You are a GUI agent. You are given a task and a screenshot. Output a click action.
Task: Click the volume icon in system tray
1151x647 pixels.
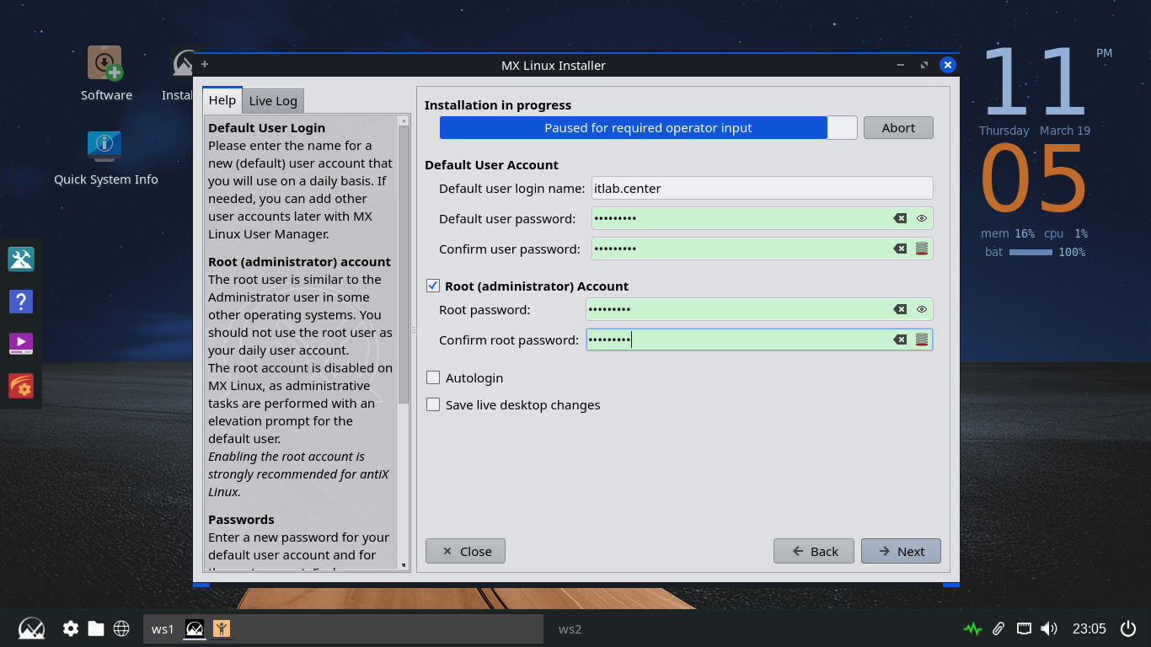pos(1049,628)
